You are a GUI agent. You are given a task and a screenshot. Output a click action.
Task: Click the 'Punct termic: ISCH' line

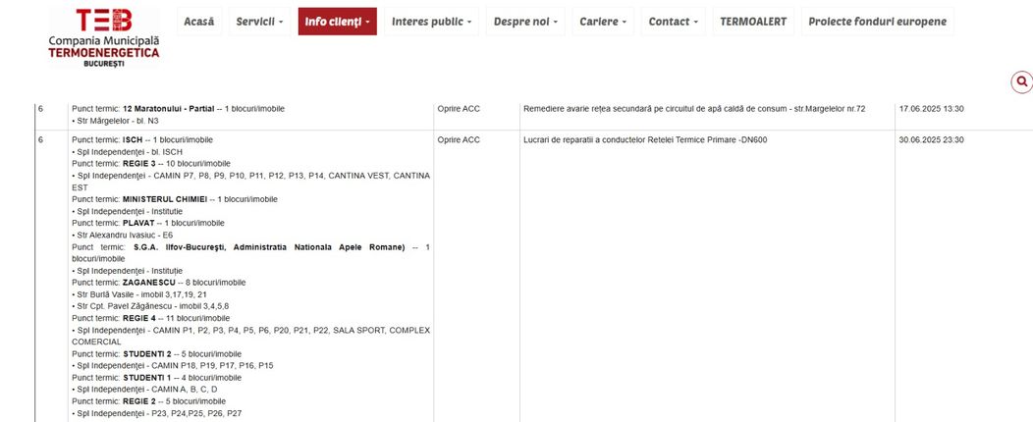click(142, 140)
